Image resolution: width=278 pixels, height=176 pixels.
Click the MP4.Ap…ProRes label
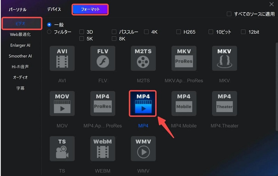pyautogui.click(x=103, y=126)
